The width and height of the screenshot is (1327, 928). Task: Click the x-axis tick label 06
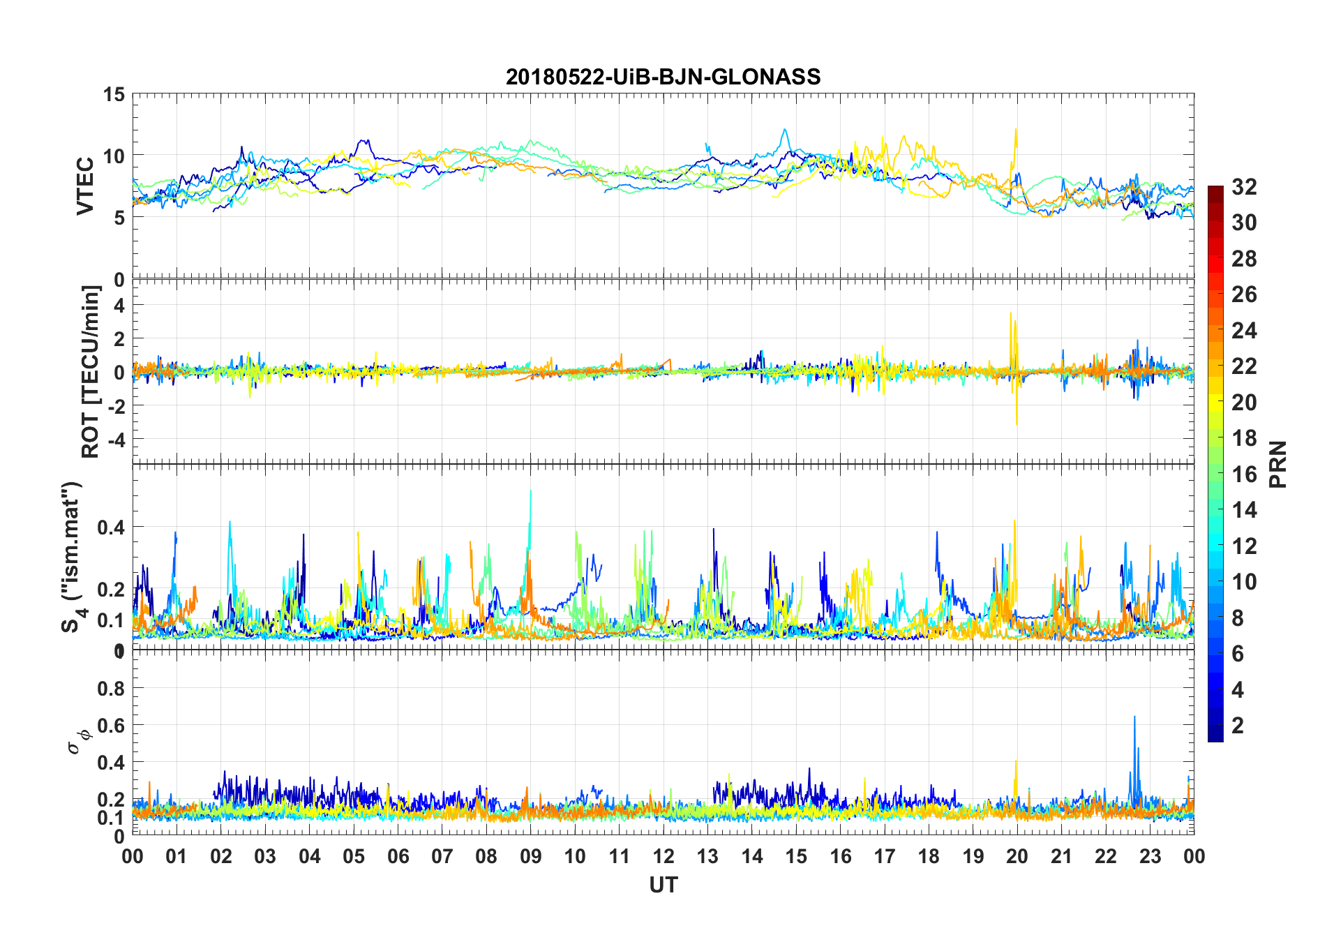coord(398,856)
